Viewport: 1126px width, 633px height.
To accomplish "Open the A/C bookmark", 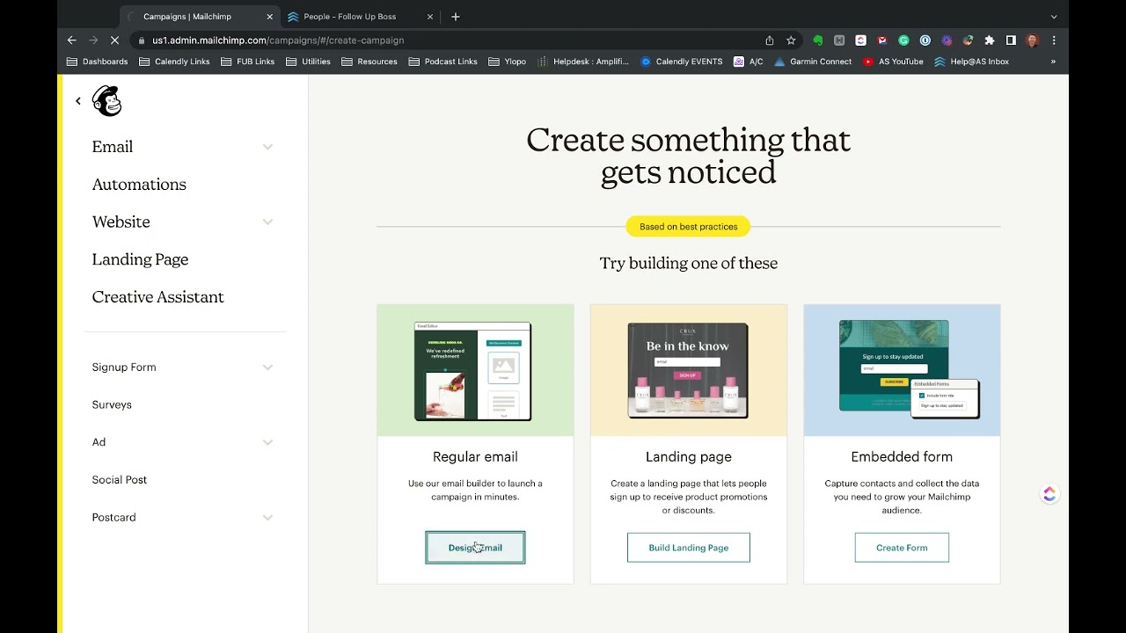I will tap(749, 62).
